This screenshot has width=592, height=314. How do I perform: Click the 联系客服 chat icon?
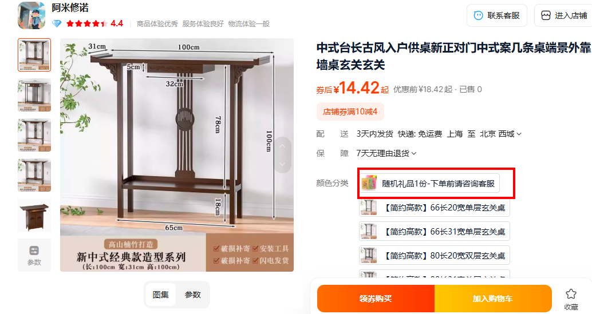click(x=479, y=15)
